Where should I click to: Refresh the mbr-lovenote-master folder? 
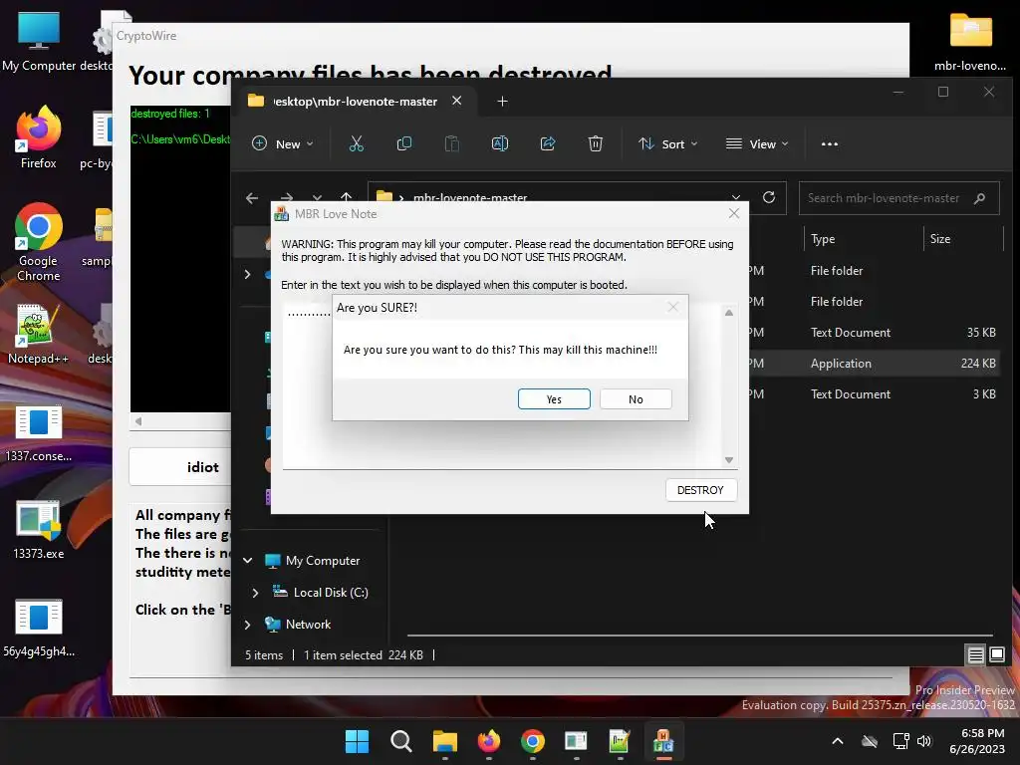769,197
